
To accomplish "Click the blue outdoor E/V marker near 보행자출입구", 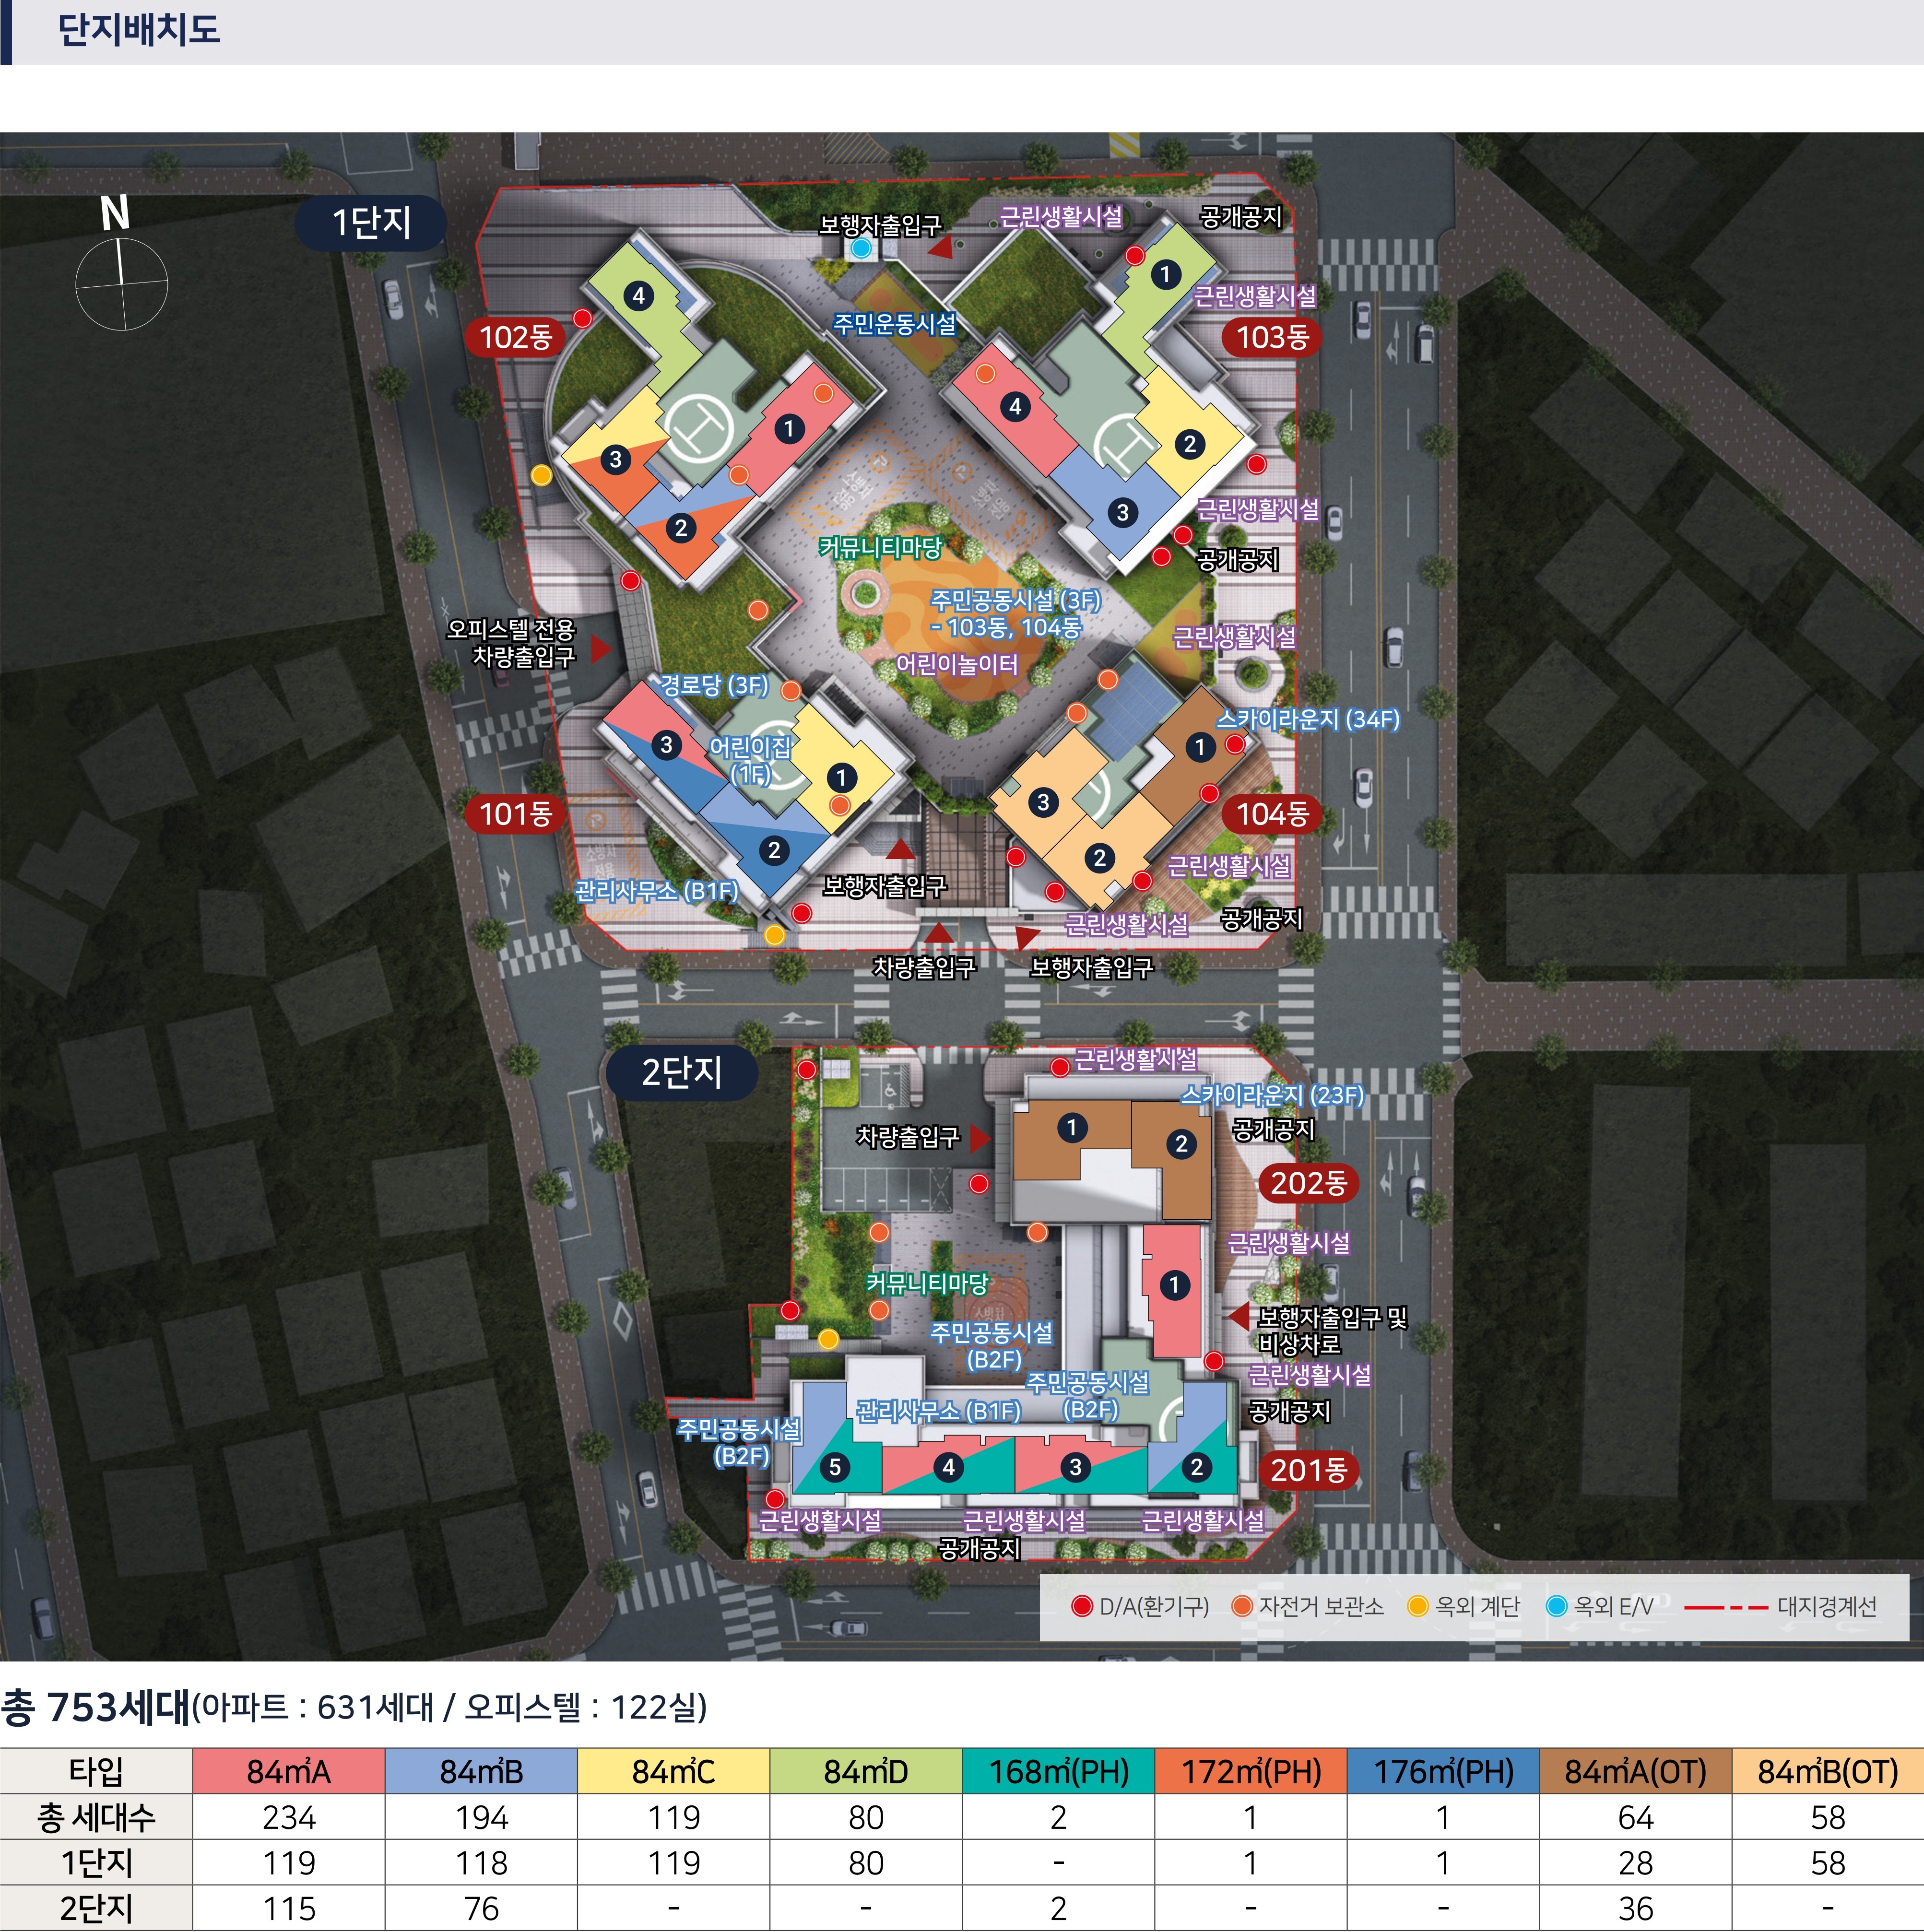I will [x=861, y=248].
